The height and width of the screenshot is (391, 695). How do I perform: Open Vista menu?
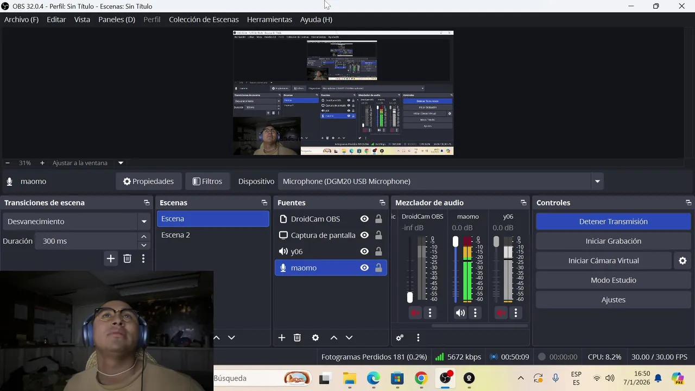[82, 20]
